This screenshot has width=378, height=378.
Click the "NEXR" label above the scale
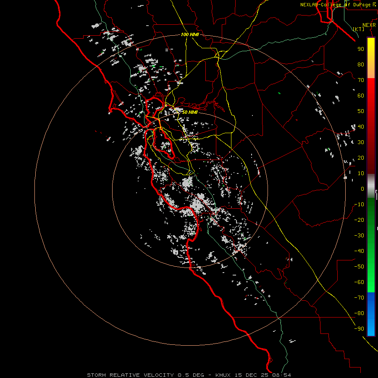369,25
